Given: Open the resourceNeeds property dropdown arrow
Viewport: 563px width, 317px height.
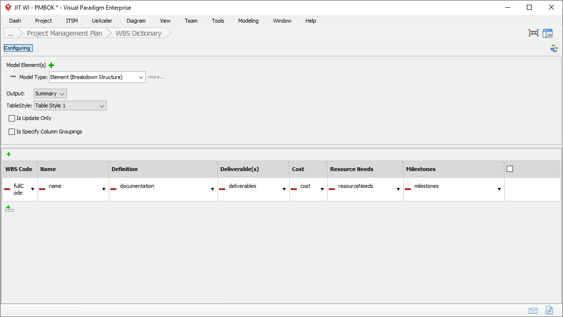Looking at the screenshot, I should click(398, 189).
